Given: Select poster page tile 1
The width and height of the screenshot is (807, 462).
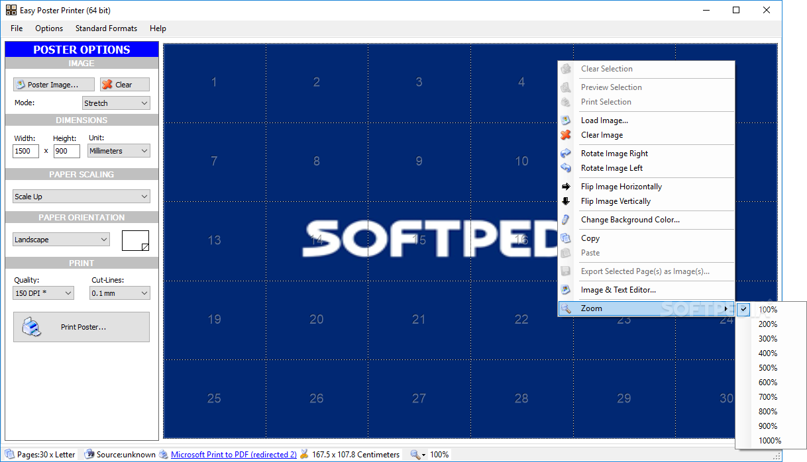Looking at the screenshot, I should pyautogui.click(x=215, y=83).
